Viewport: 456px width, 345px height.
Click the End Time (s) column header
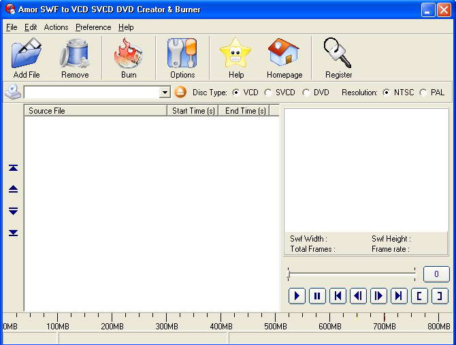(244, 111)
